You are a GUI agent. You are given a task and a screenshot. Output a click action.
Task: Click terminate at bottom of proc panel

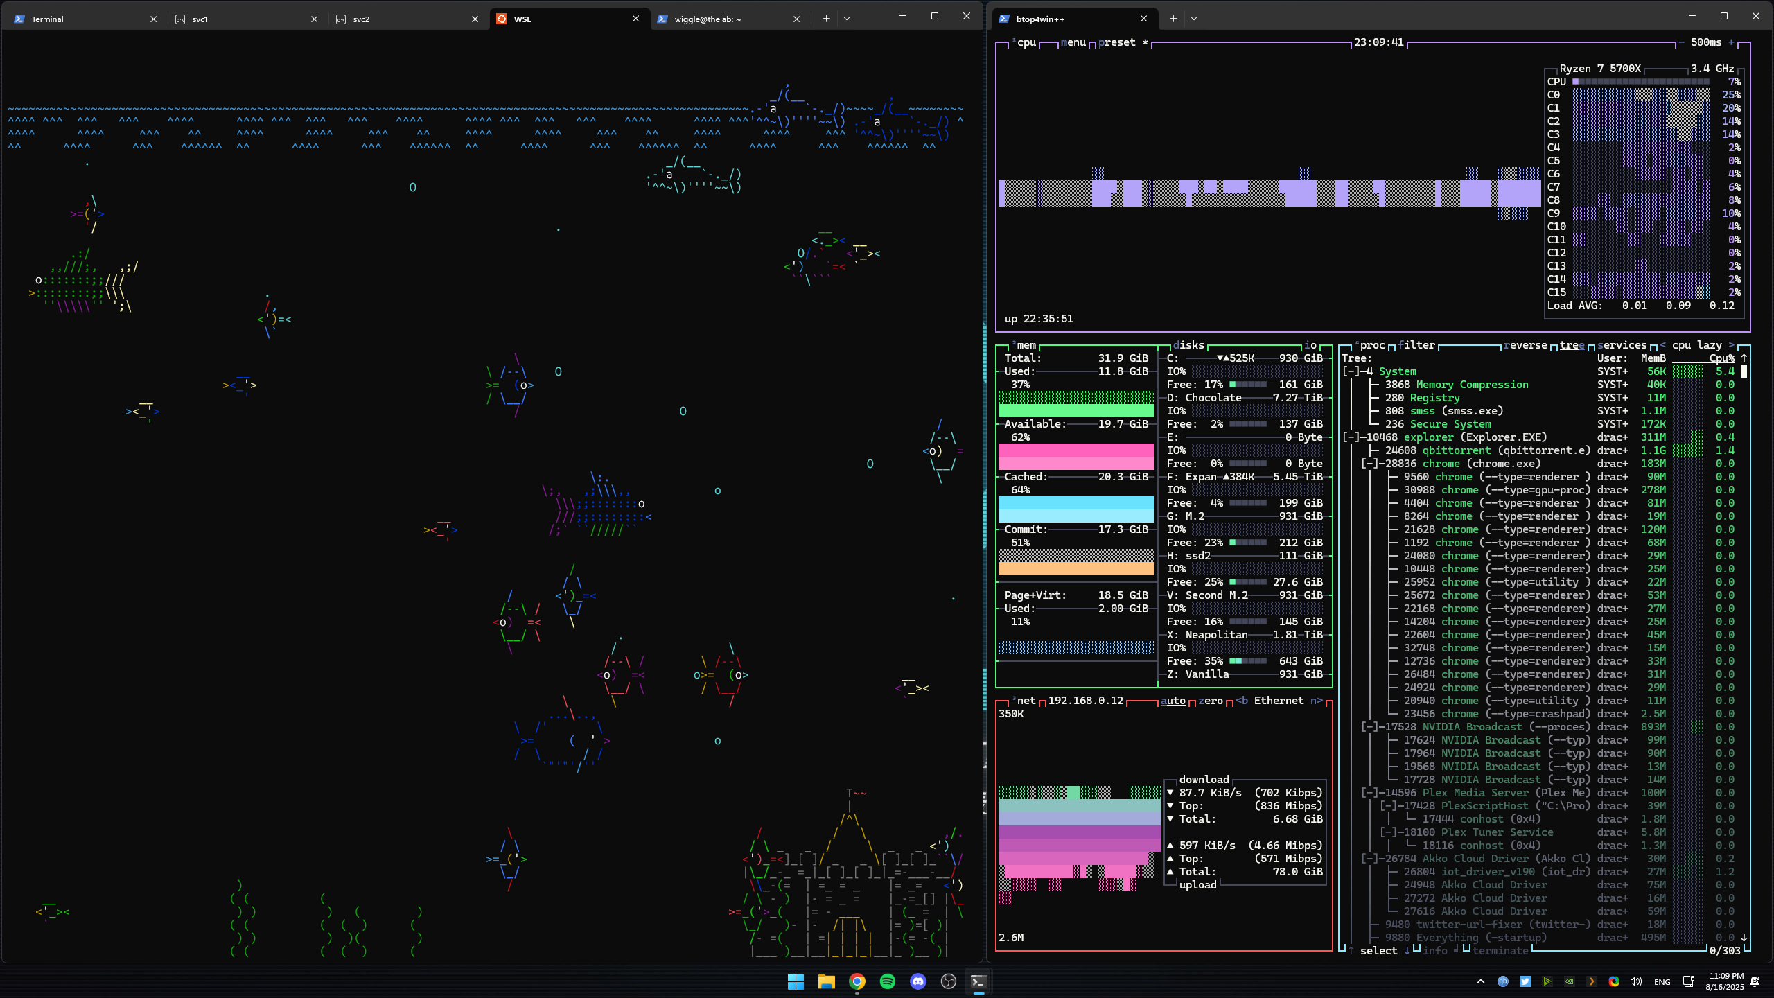coord(1500,951)
